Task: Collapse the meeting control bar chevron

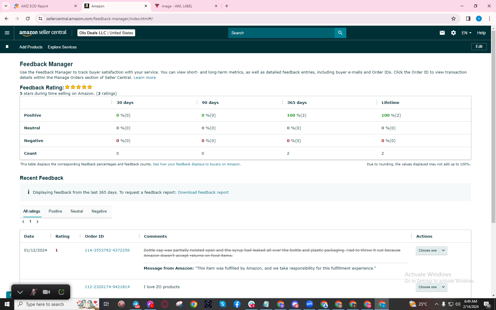Action: pos(20,292)
